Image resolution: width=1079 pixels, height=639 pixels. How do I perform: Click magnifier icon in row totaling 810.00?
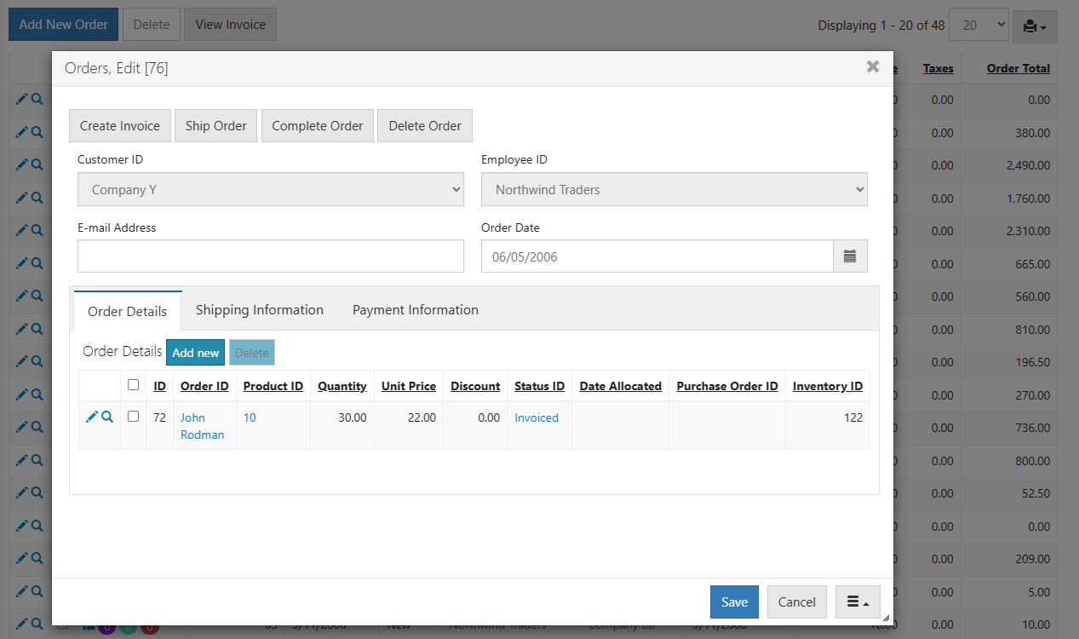[x=37, y=330]
